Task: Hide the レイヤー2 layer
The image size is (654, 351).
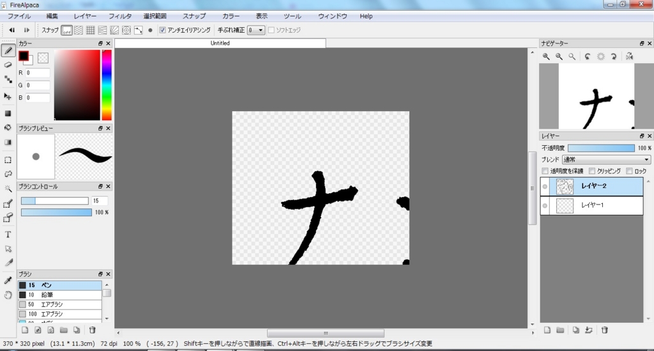Action: [545, 187]
